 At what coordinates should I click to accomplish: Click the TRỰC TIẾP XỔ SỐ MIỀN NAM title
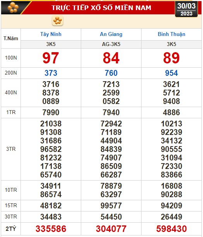click(101, 8)
